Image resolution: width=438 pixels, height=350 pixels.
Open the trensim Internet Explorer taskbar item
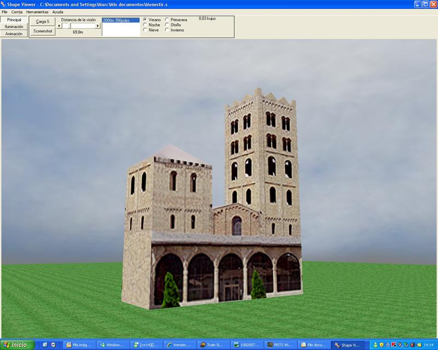point(180,345)
